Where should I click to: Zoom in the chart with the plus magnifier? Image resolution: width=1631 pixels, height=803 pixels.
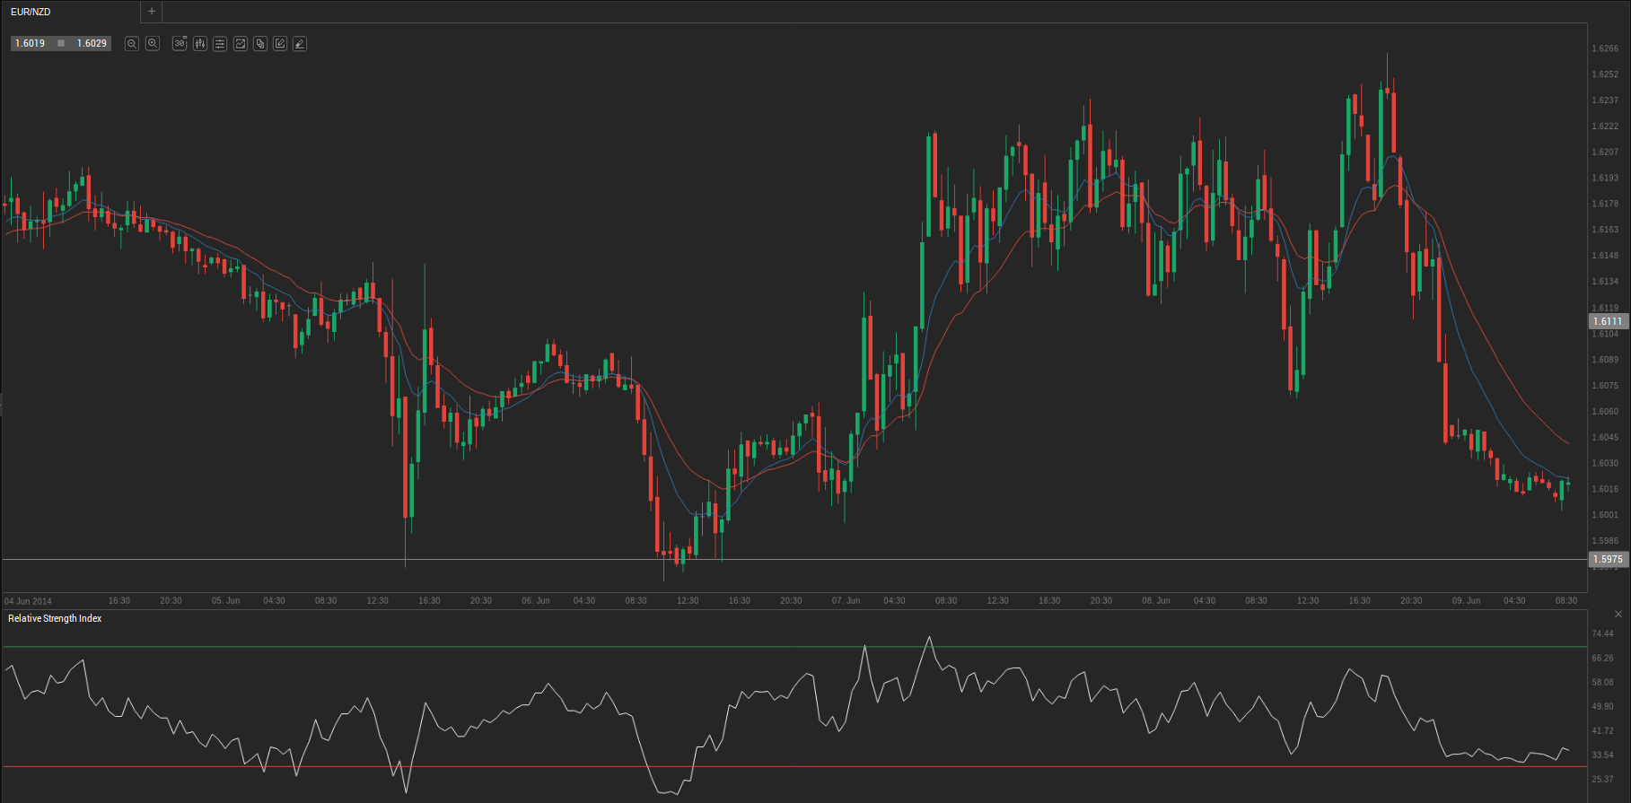click(153, 43)
